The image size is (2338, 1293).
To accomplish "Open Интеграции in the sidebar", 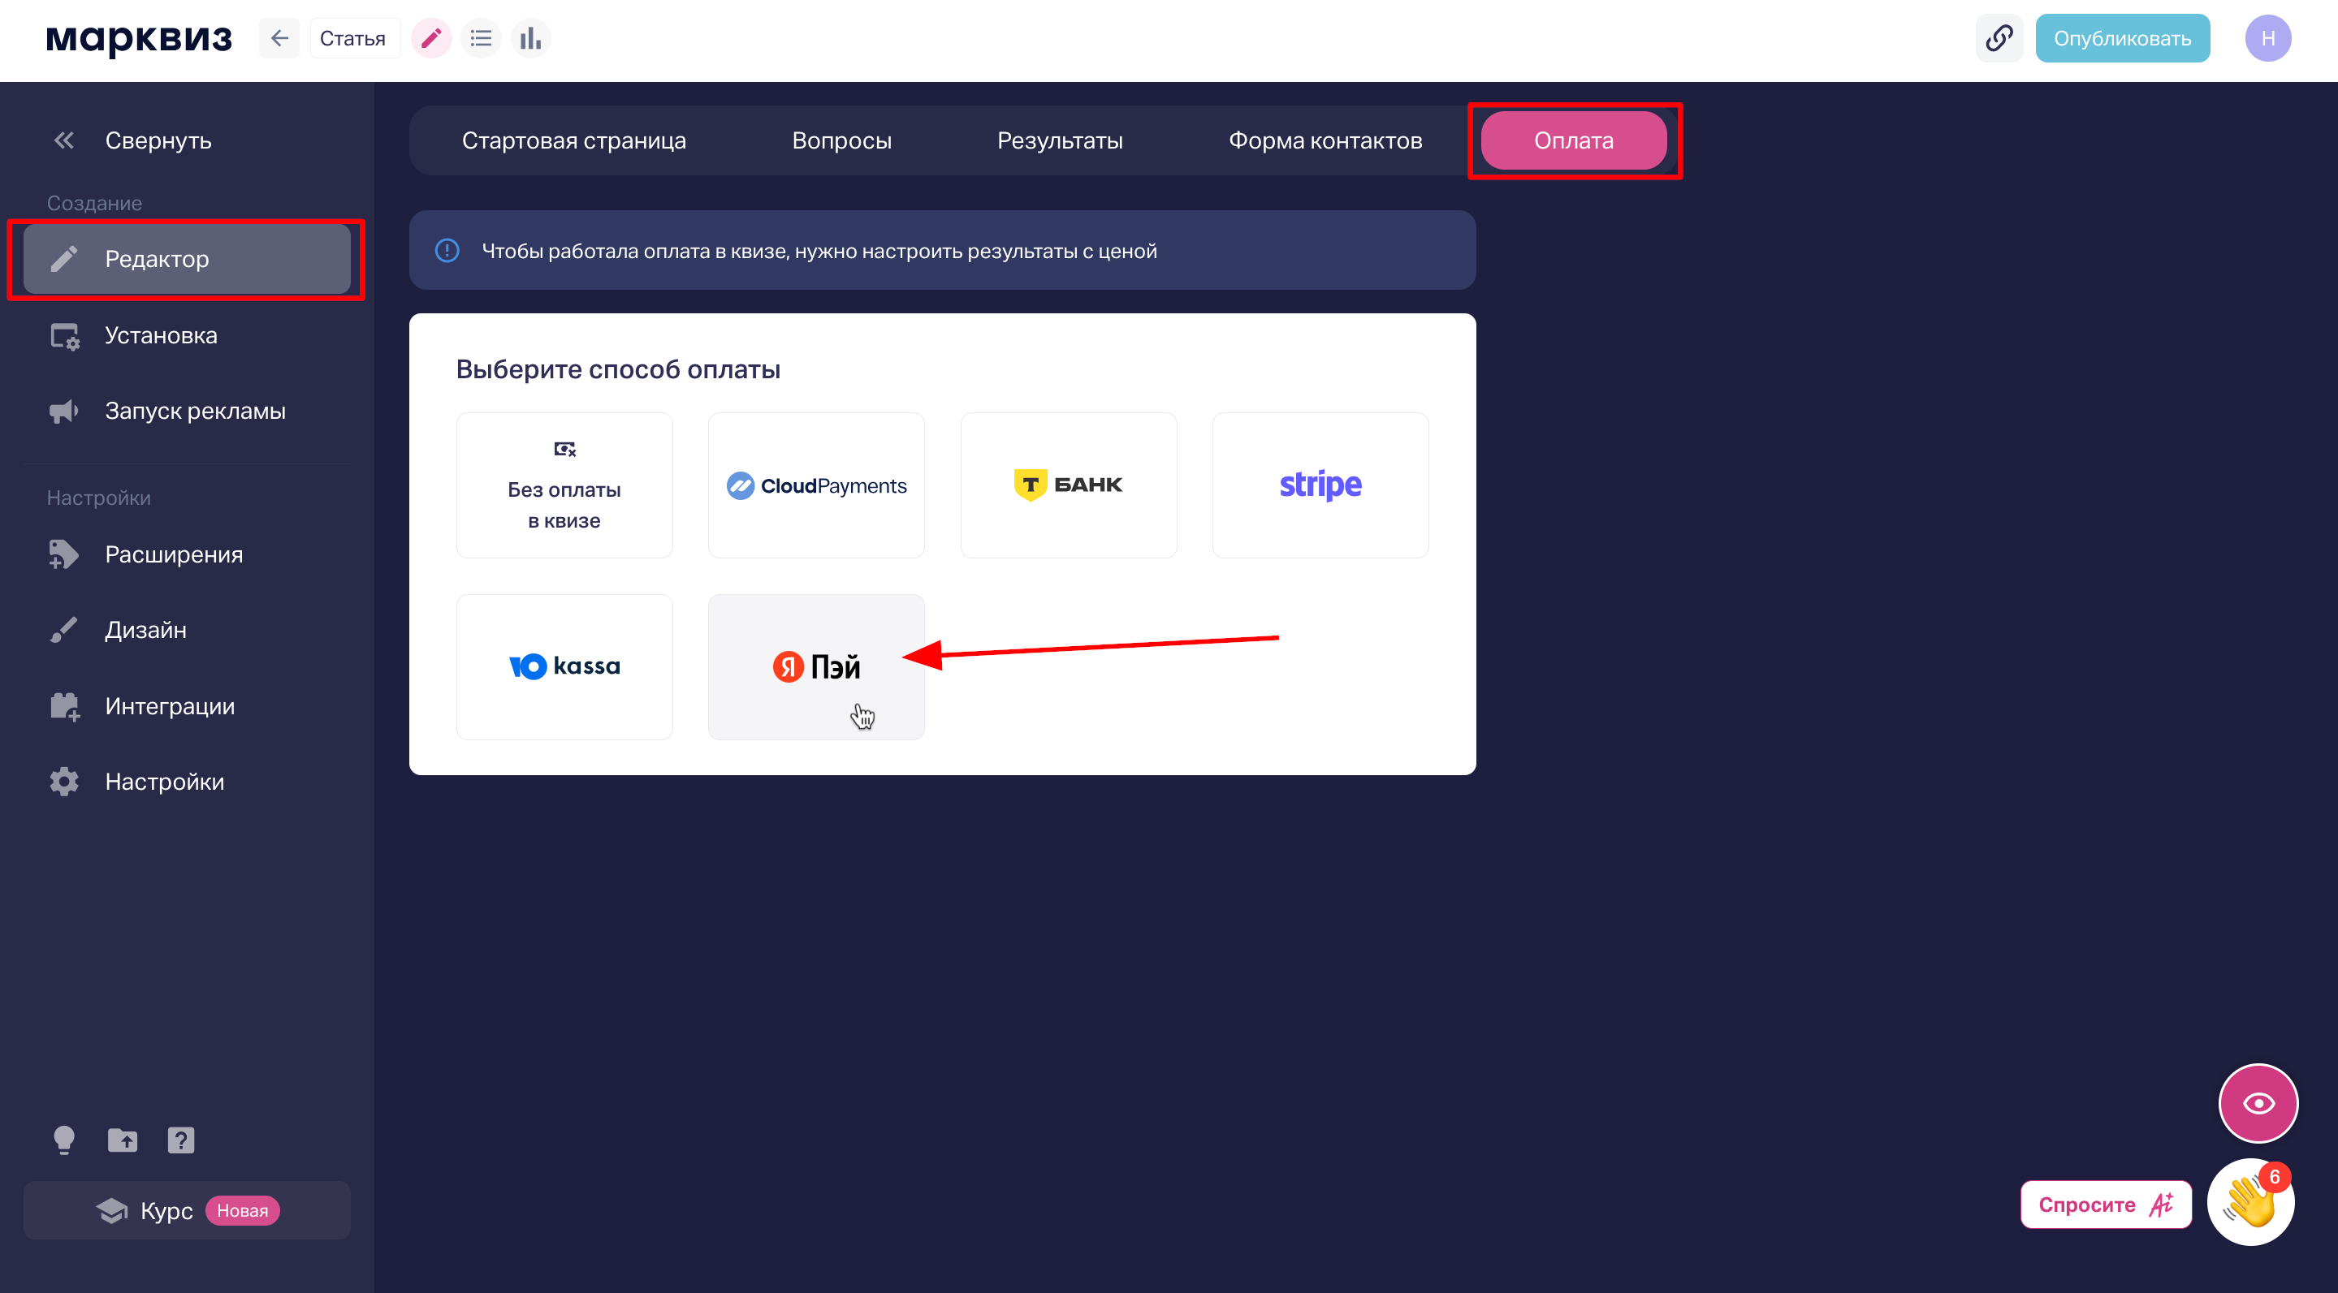I will pos(187,706).
